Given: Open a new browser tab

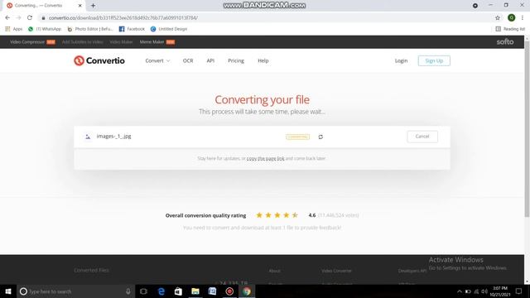Looking at the screenshot, I should (93, 6).
